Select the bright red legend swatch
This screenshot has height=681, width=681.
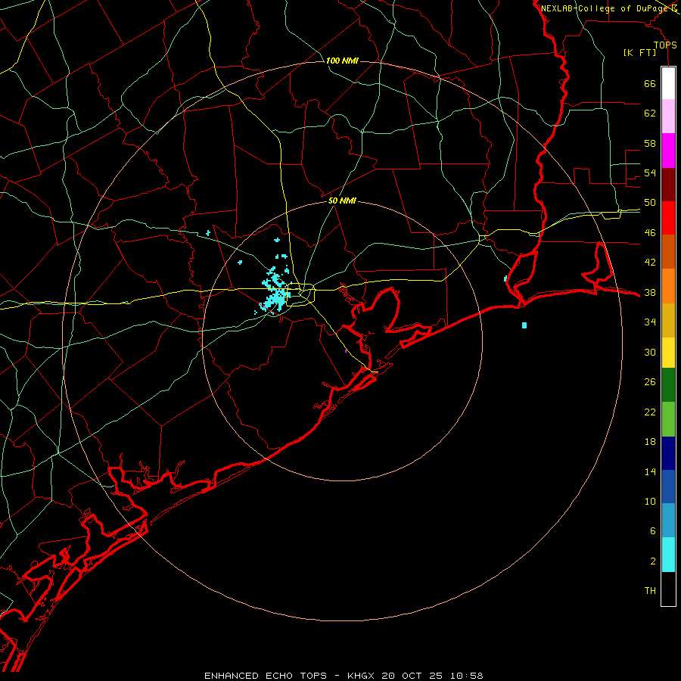point(668,218)
